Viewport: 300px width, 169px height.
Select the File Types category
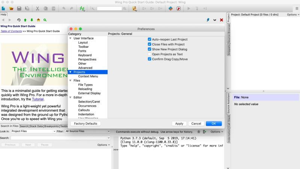[85, 85]
